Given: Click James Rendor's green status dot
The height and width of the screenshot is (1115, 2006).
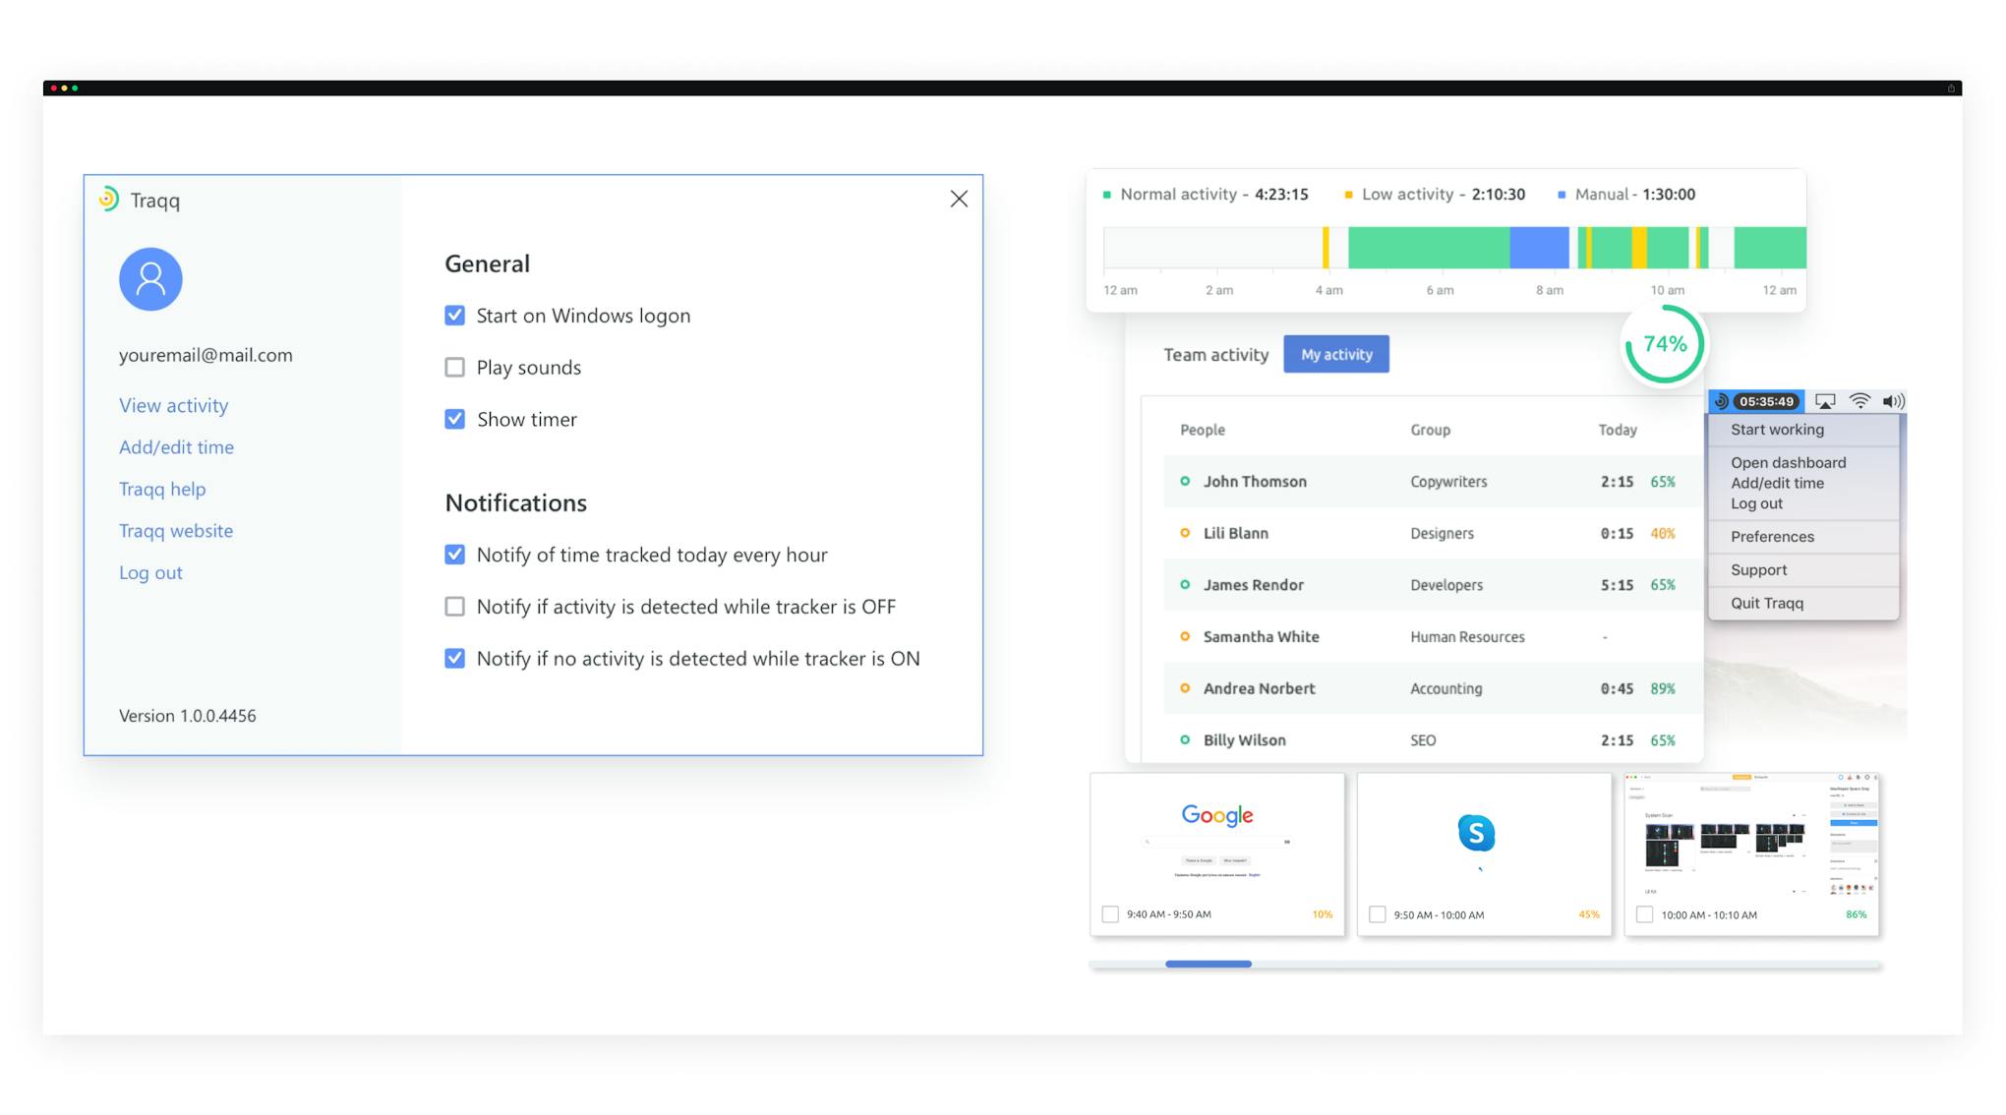Looking at the screenshot, I should pos(1185,585).
